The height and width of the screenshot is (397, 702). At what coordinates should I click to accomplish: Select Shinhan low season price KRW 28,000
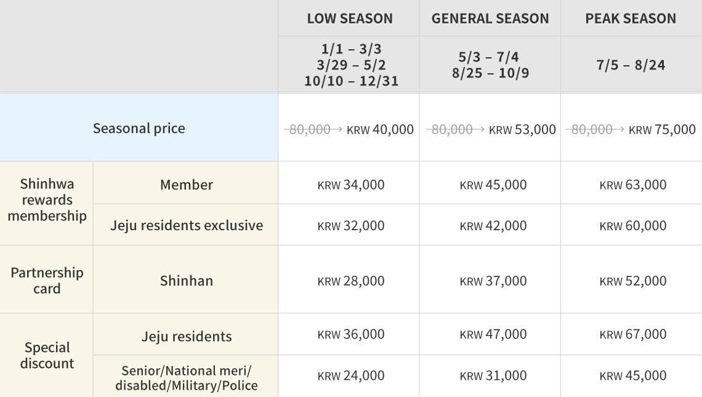(350, 281)
